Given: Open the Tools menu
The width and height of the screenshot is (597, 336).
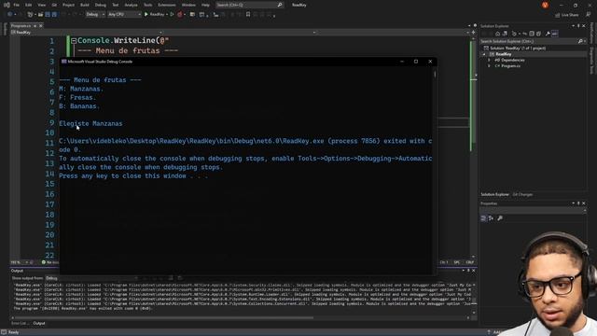Looking at the screenshot, I should 147,5.
